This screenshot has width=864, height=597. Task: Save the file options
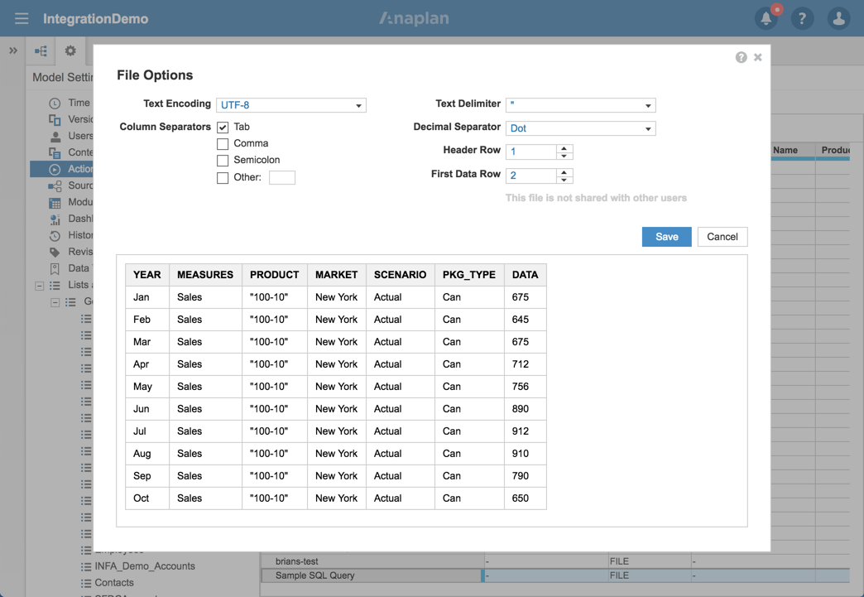(667, 237)
